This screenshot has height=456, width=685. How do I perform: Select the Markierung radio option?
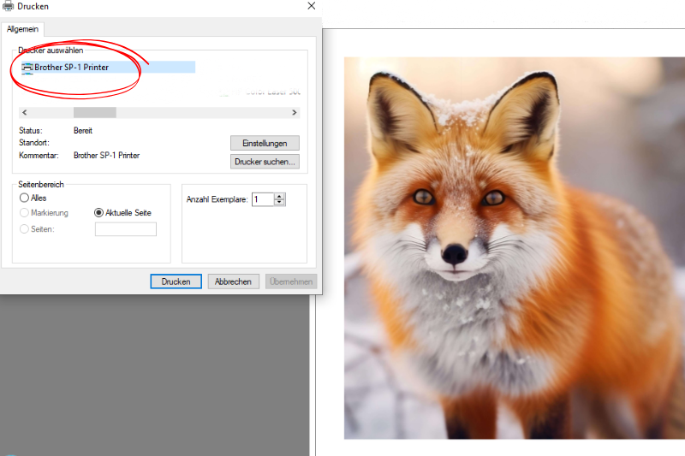tap(24, 212)
